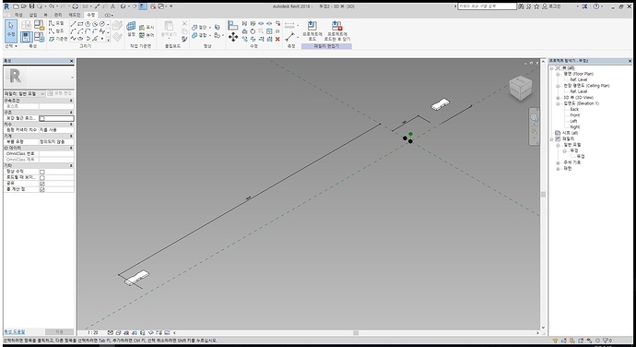Image resolution: width=636 pixels, height=347 pixels.
Task: Click the Move tool cross-arrows icon
Action: point(233,38)
